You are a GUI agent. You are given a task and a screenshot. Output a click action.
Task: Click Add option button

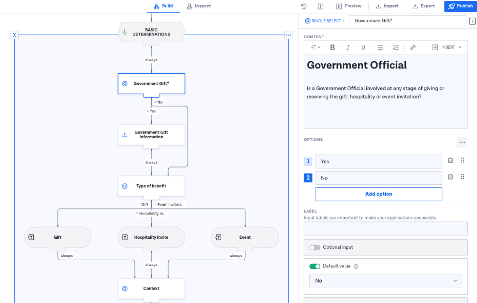[x=378, y=194]
